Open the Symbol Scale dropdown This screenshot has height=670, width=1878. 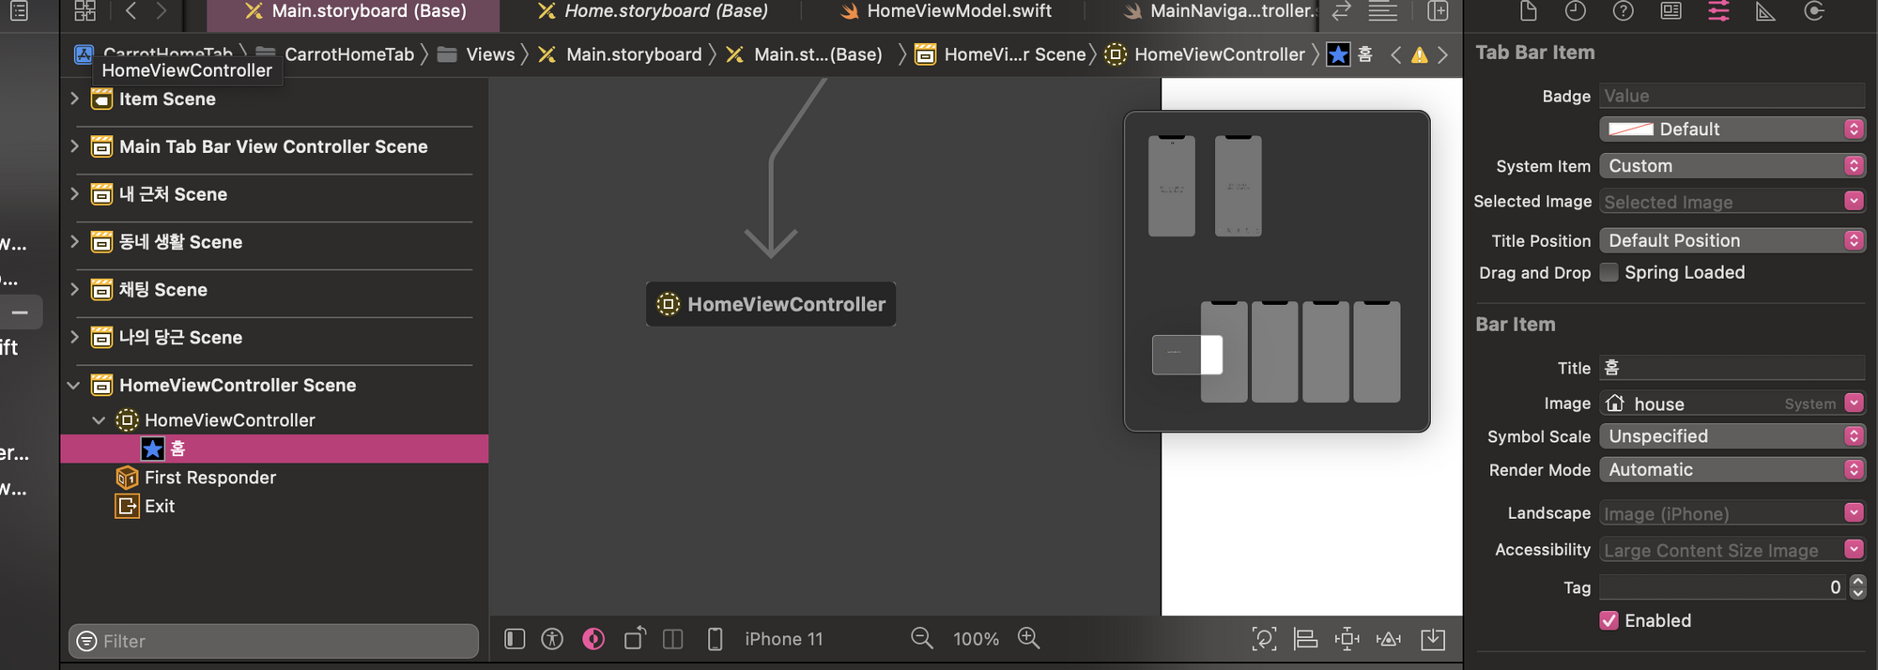(1732, 436)
